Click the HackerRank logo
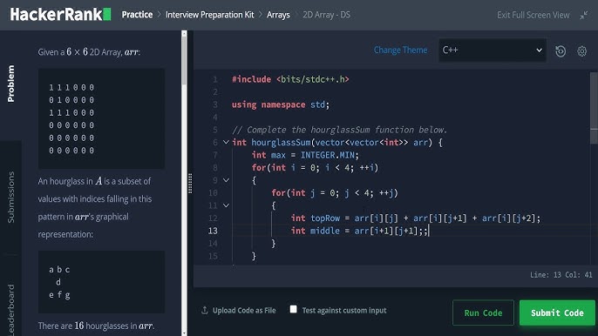598x336 pixels. pyautogui.click(x=60, y=15)
